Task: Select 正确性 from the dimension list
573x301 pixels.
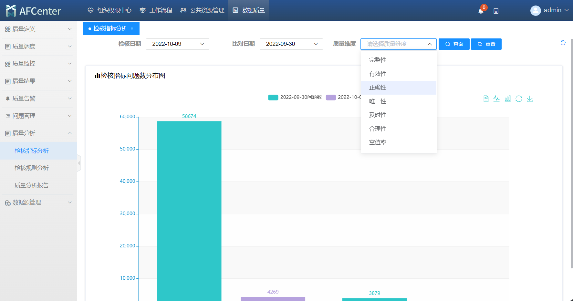Action: pos(378,88)
